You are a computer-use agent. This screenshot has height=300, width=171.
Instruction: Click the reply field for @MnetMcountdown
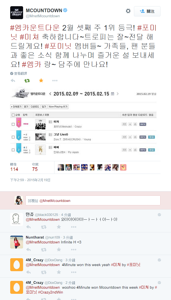click(x=93, y=201)
